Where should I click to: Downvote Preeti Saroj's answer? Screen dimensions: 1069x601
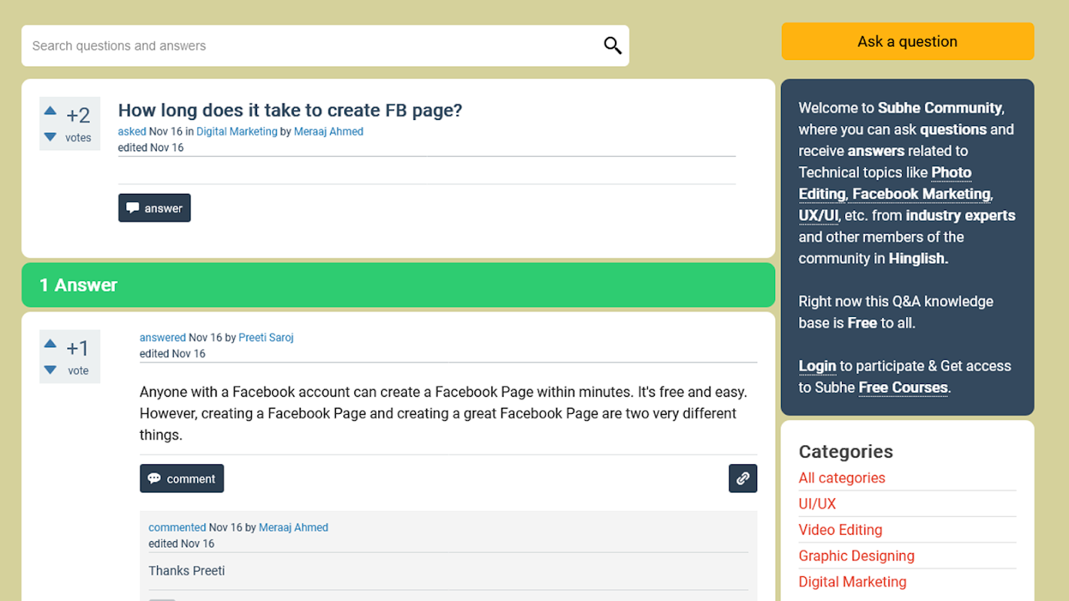[50, 370]
